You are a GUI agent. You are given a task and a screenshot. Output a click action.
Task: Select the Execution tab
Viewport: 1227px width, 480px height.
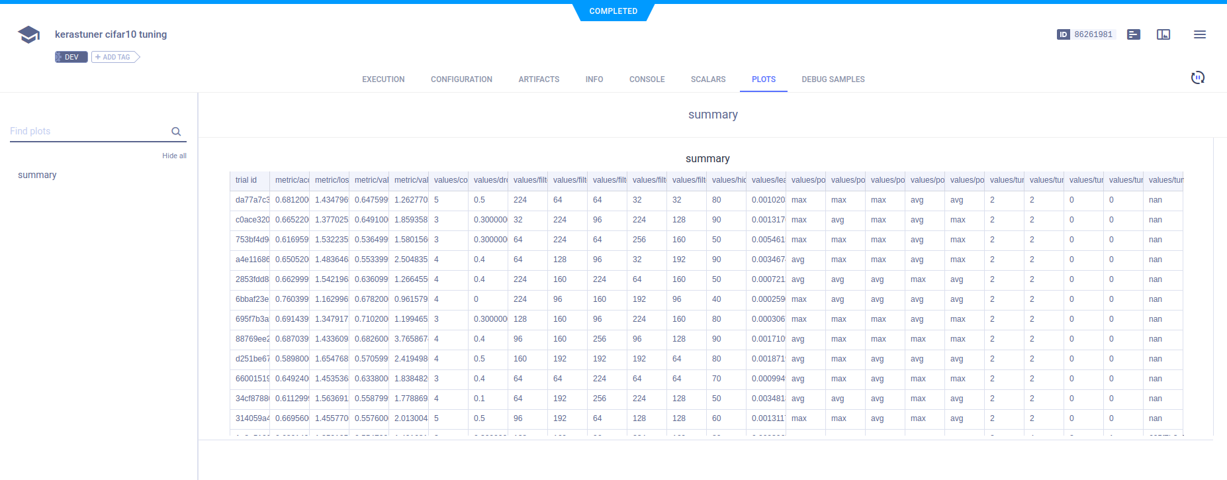point(383,79)
